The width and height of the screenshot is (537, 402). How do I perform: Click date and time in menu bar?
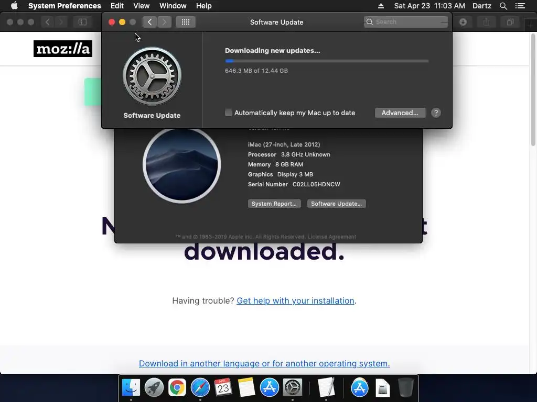[x=429, y=6]
